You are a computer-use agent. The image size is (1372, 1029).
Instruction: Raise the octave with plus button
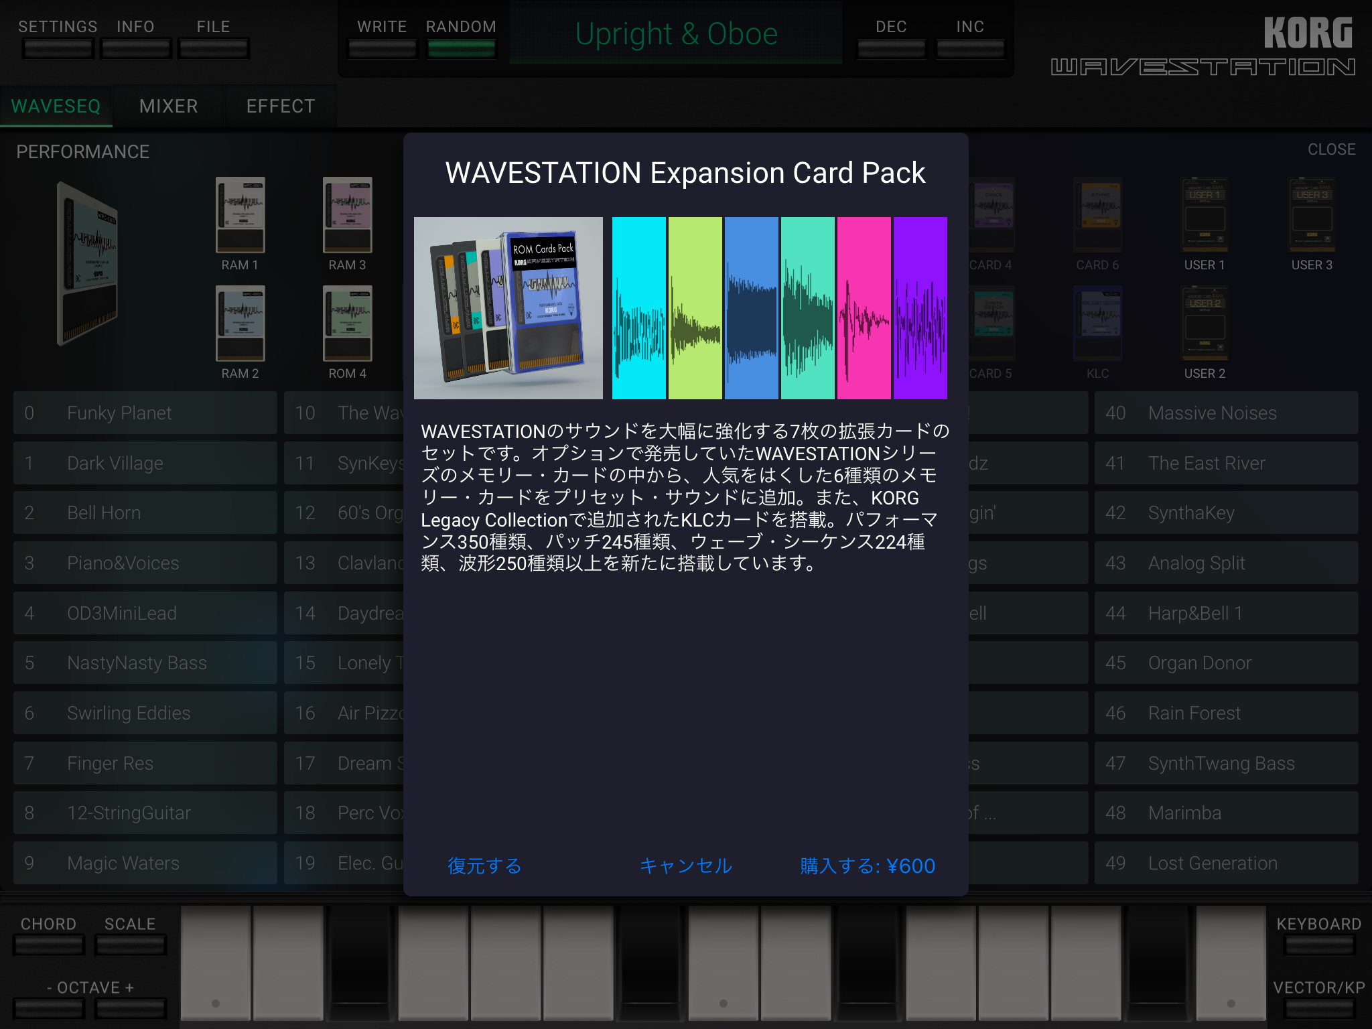coord(130,1008)
